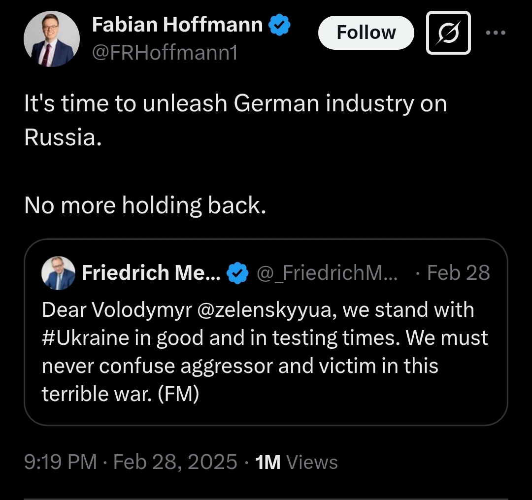The height and width of the screenshot is (500, 532).
Task: Click the Fabian Hoffmann display name
Action: pos(177,24)
